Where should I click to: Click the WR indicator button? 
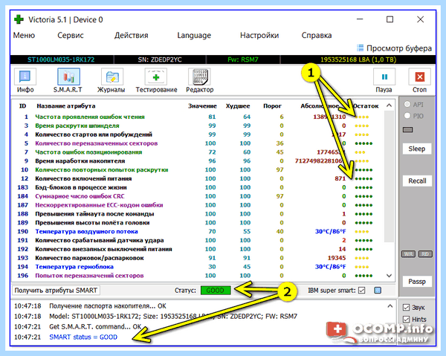click(408, 254)
